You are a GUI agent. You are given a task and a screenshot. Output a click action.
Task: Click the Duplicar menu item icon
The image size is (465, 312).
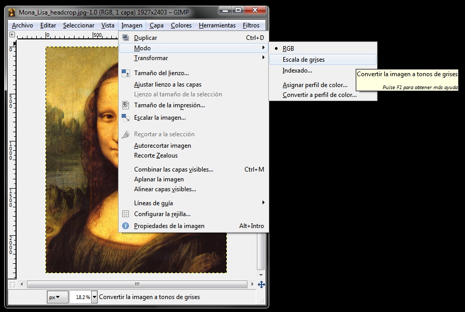tap(126, 37)
